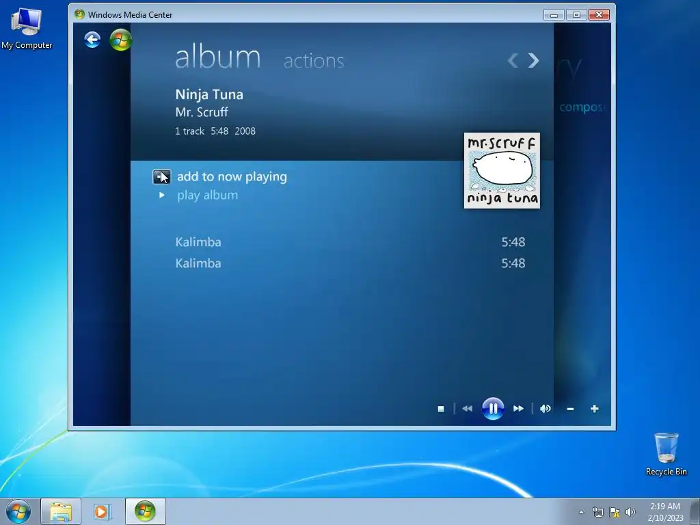Click the Windows Media Center title bar icon
This screenshot has width=700, height=525.
pyautogui.click(x=79, y=14)
